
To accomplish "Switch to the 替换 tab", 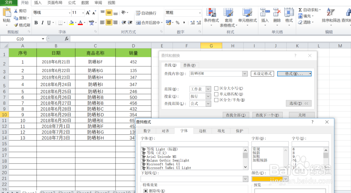I will pyautogui.click(x=190, y=65).
